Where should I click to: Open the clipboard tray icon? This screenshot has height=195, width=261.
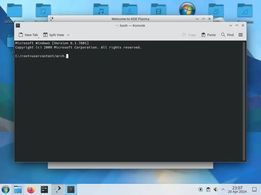(208, 189)
